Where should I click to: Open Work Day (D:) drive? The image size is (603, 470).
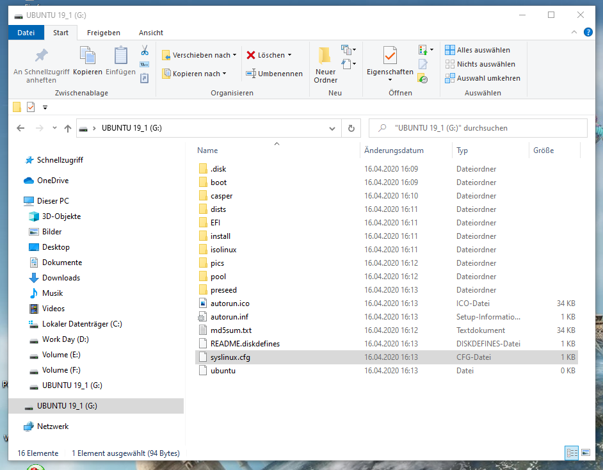(x=59, y=339)
